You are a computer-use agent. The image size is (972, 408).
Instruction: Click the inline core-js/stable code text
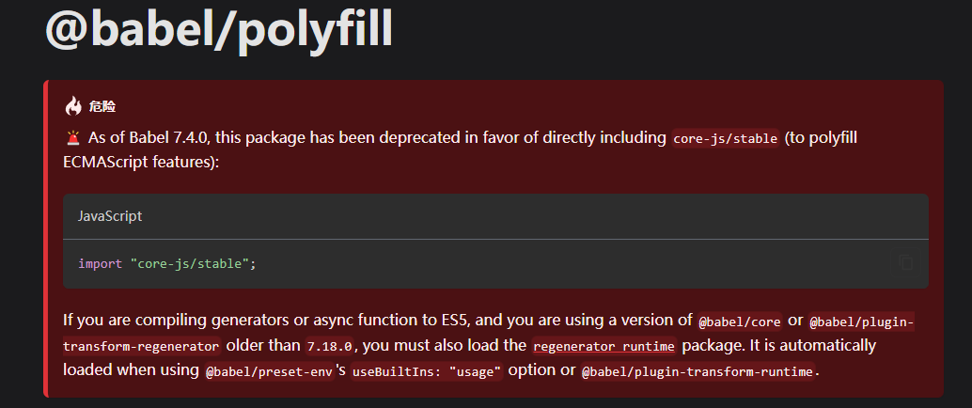click(726, 139)
